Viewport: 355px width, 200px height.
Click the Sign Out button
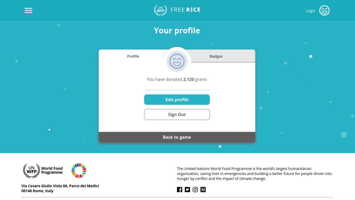tap(177, 114)
